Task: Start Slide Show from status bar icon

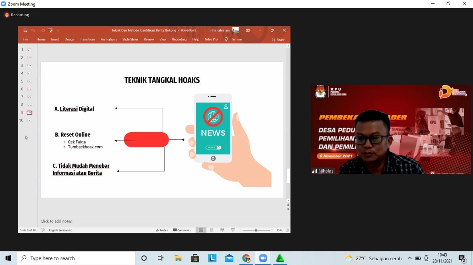Action: pos(233,230)
